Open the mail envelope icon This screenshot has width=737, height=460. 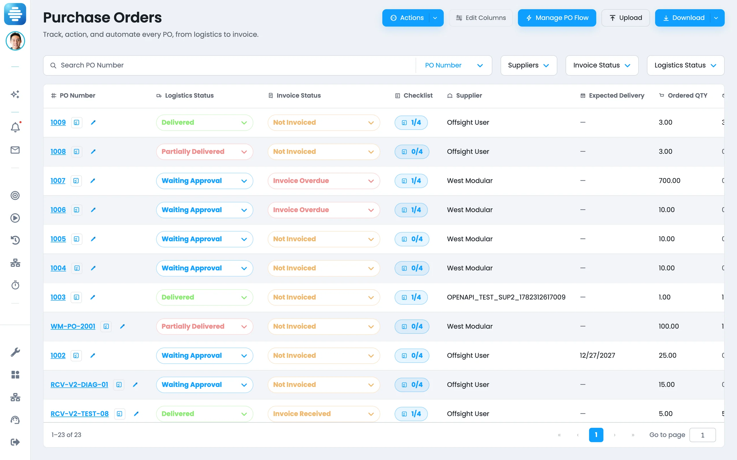[x=15, y=150]
